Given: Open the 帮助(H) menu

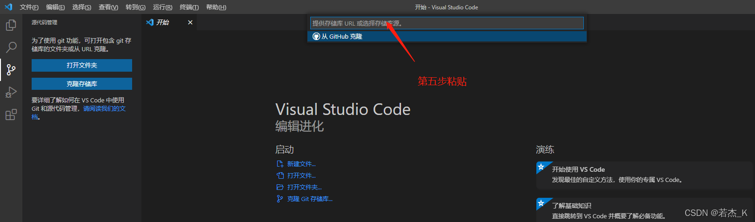Looking at the screenshot, I should pyautogui.click(x=216, y=7).
